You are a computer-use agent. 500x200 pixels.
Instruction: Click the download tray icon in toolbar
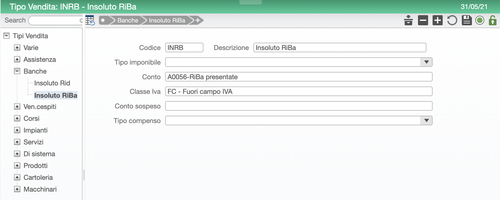pos(408,20)
